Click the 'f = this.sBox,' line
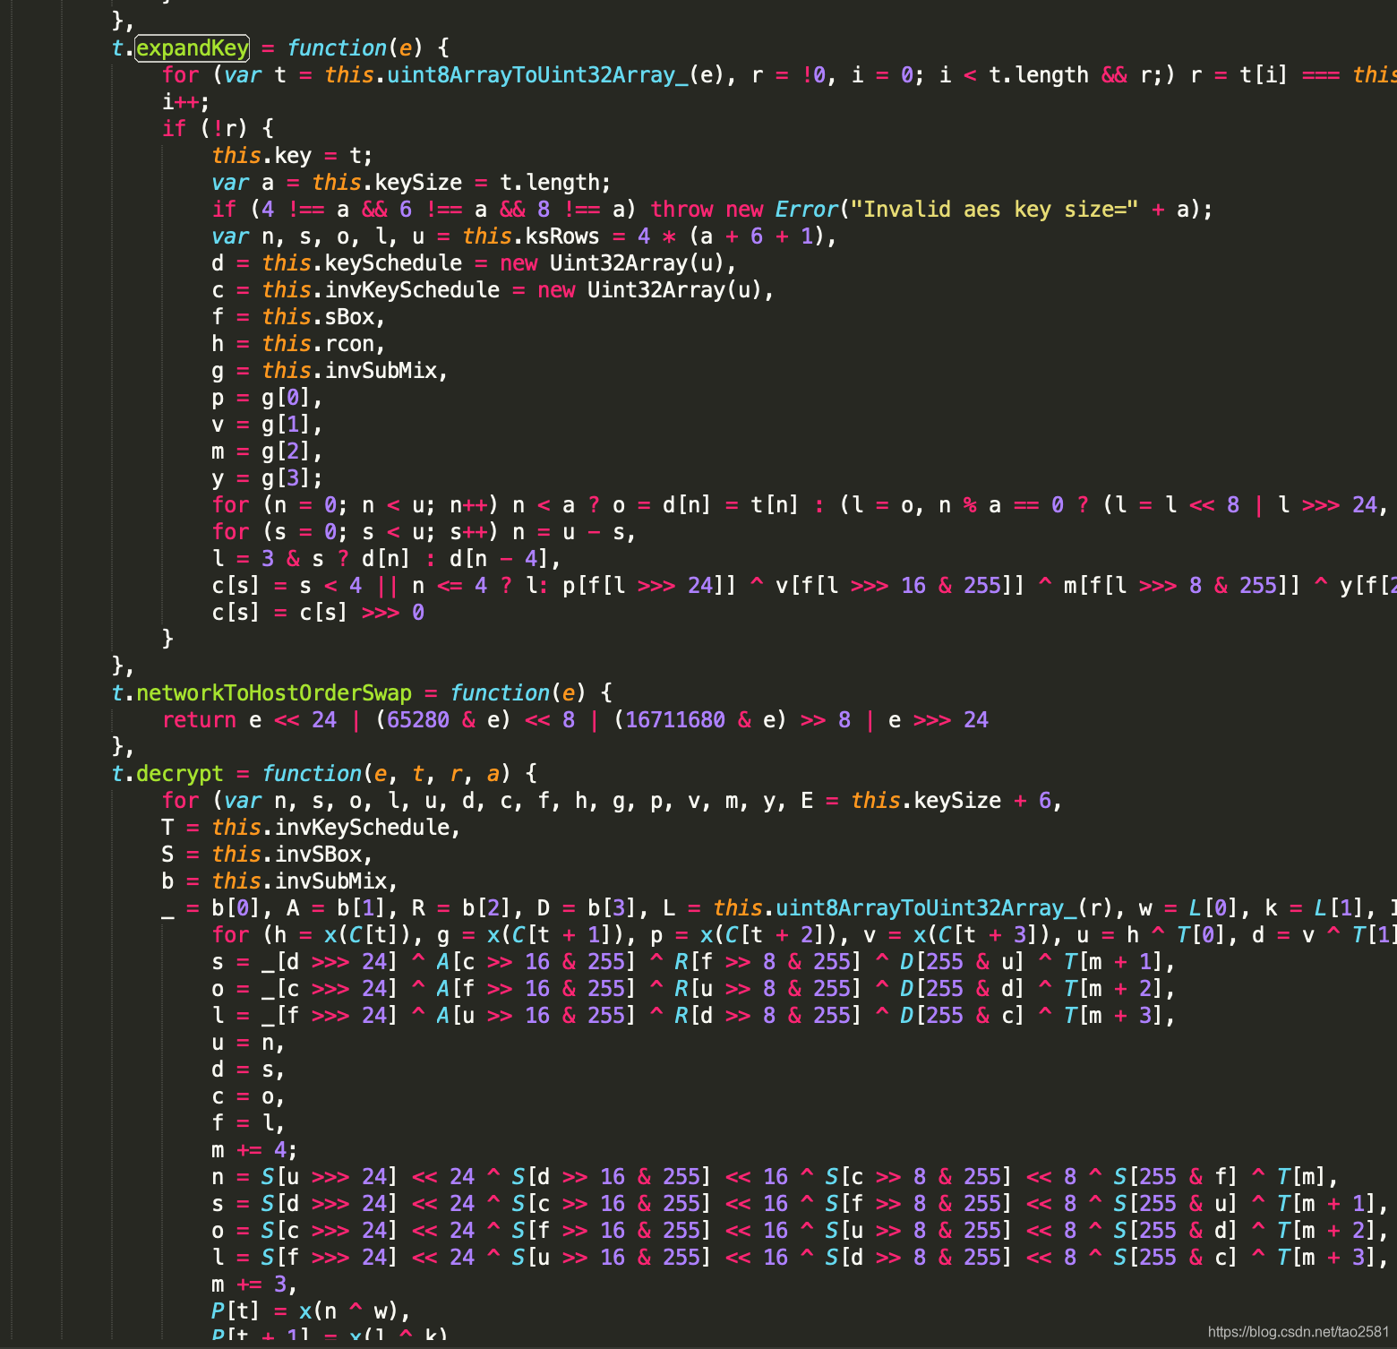This screenshot has height=1349, width=1397. click(x=299, y=316)
